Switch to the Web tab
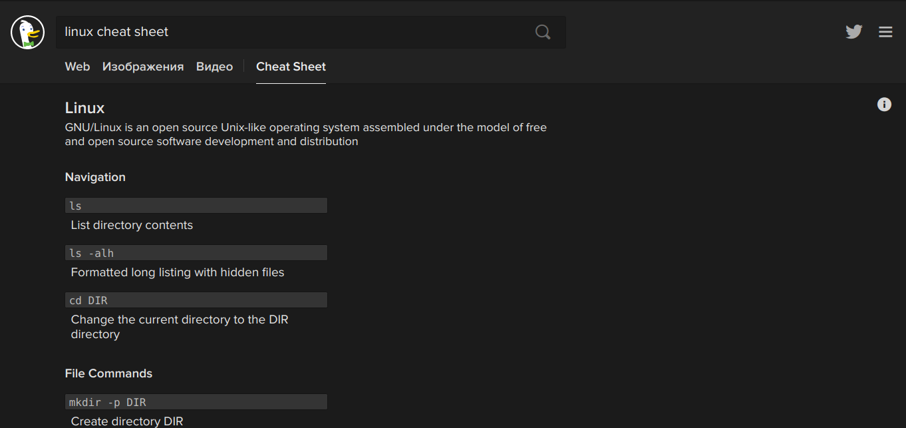906x428 pixels. click(x=77, y=67)
